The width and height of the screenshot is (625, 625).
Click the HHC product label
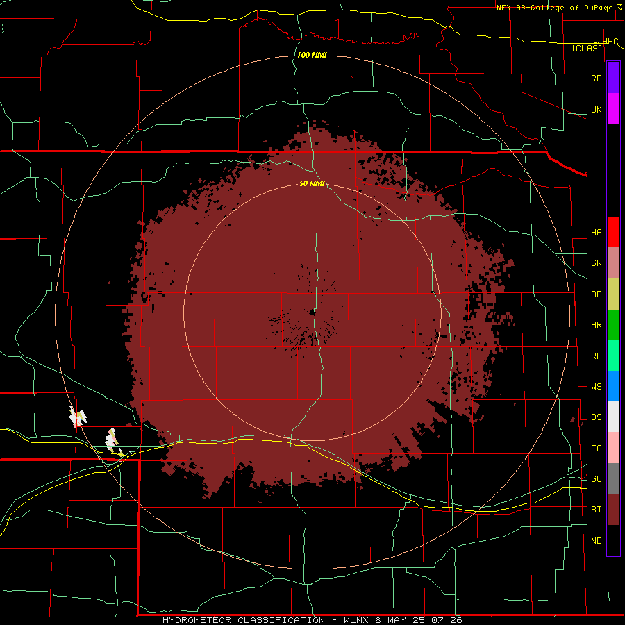(x=610, y=42)
